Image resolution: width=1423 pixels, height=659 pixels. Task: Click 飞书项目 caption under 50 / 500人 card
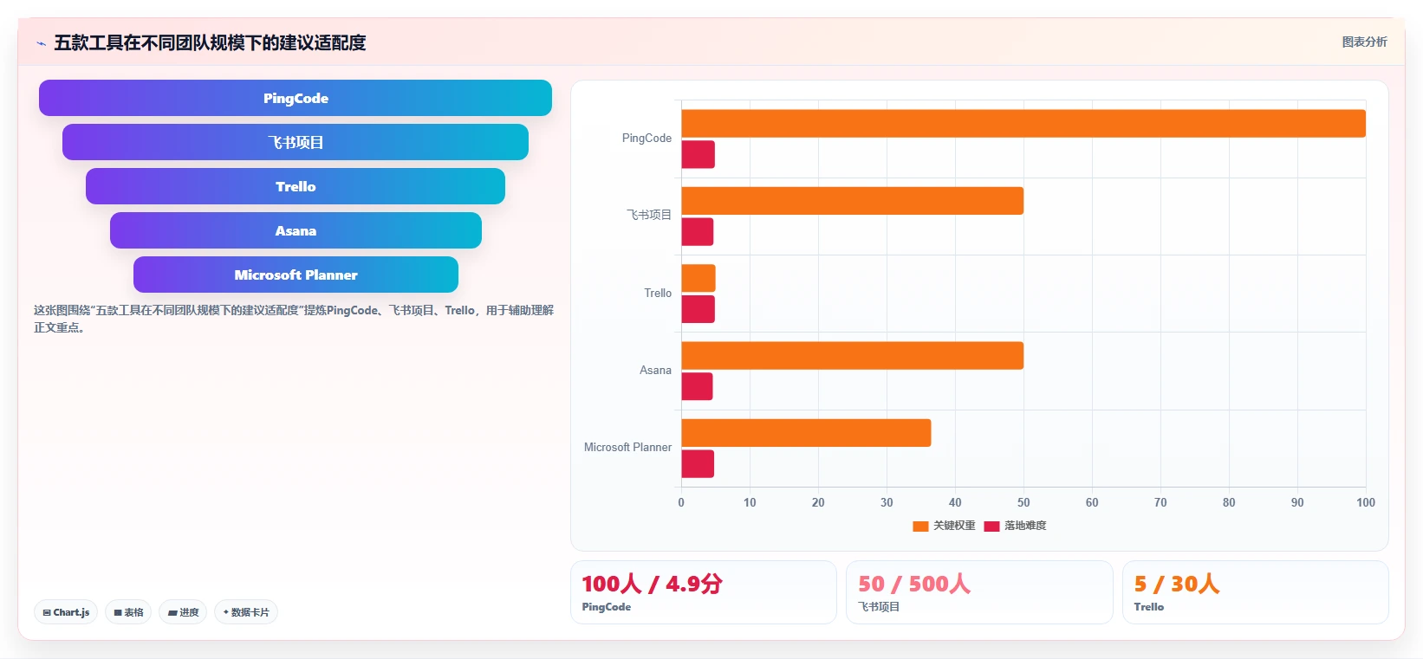point(879,607)
